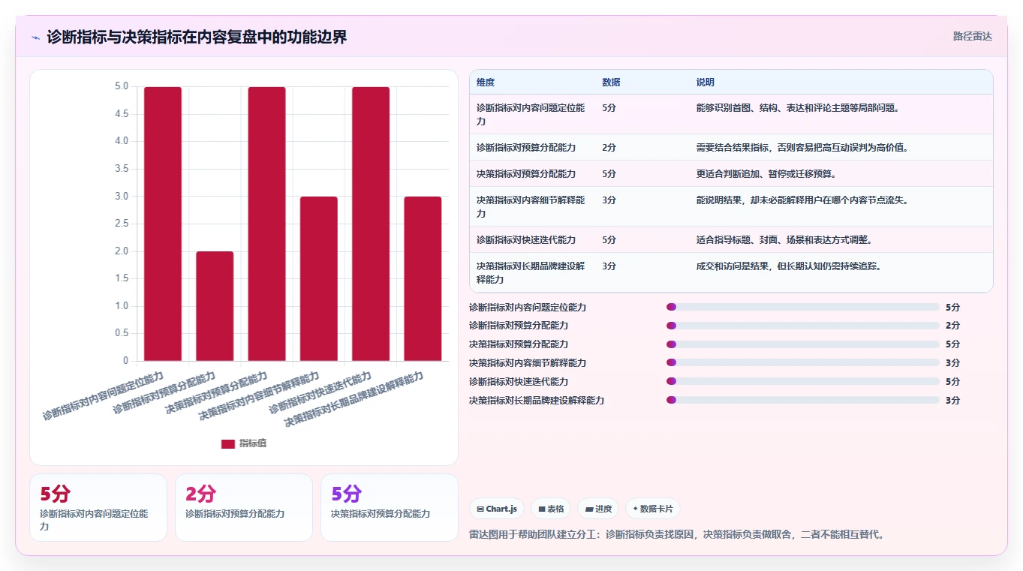Click the 维度 column header
Viewport: 1023px width, 571px height.
tap(486, 83)
